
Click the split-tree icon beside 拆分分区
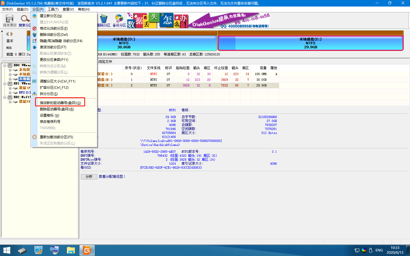pyautogui.click(x=34, y=94)
